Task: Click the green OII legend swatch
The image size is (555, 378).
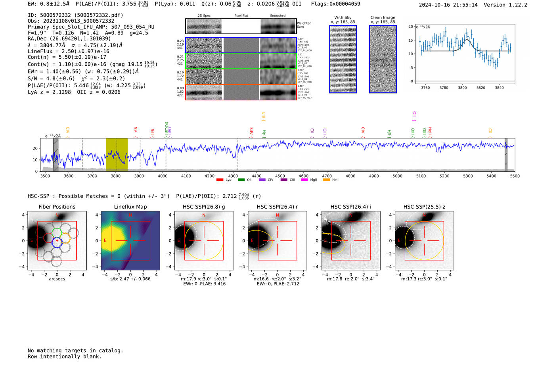Action: [x=241, y=180]
